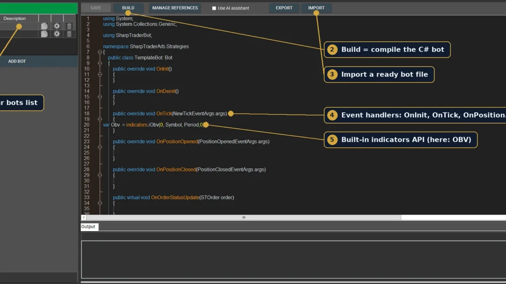
Task: Click the 'OnDeinit()' method declaration
Action: [146, 91]
